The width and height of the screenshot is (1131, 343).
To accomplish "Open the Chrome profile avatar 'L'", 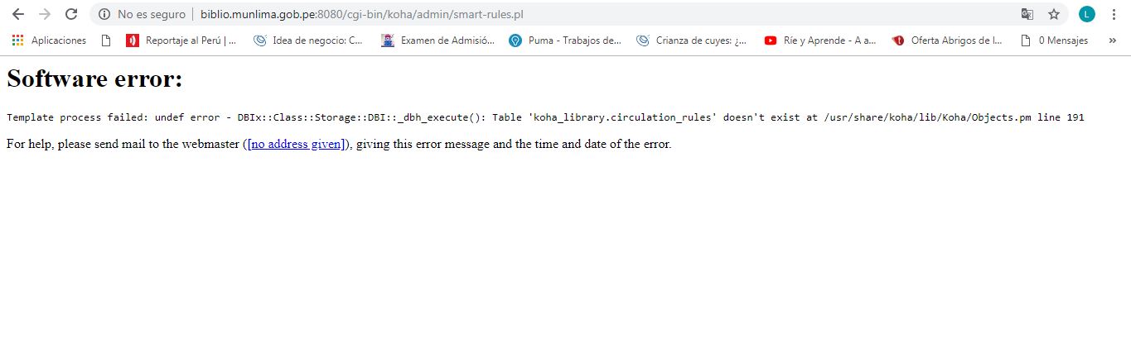I will [1086, 14].
